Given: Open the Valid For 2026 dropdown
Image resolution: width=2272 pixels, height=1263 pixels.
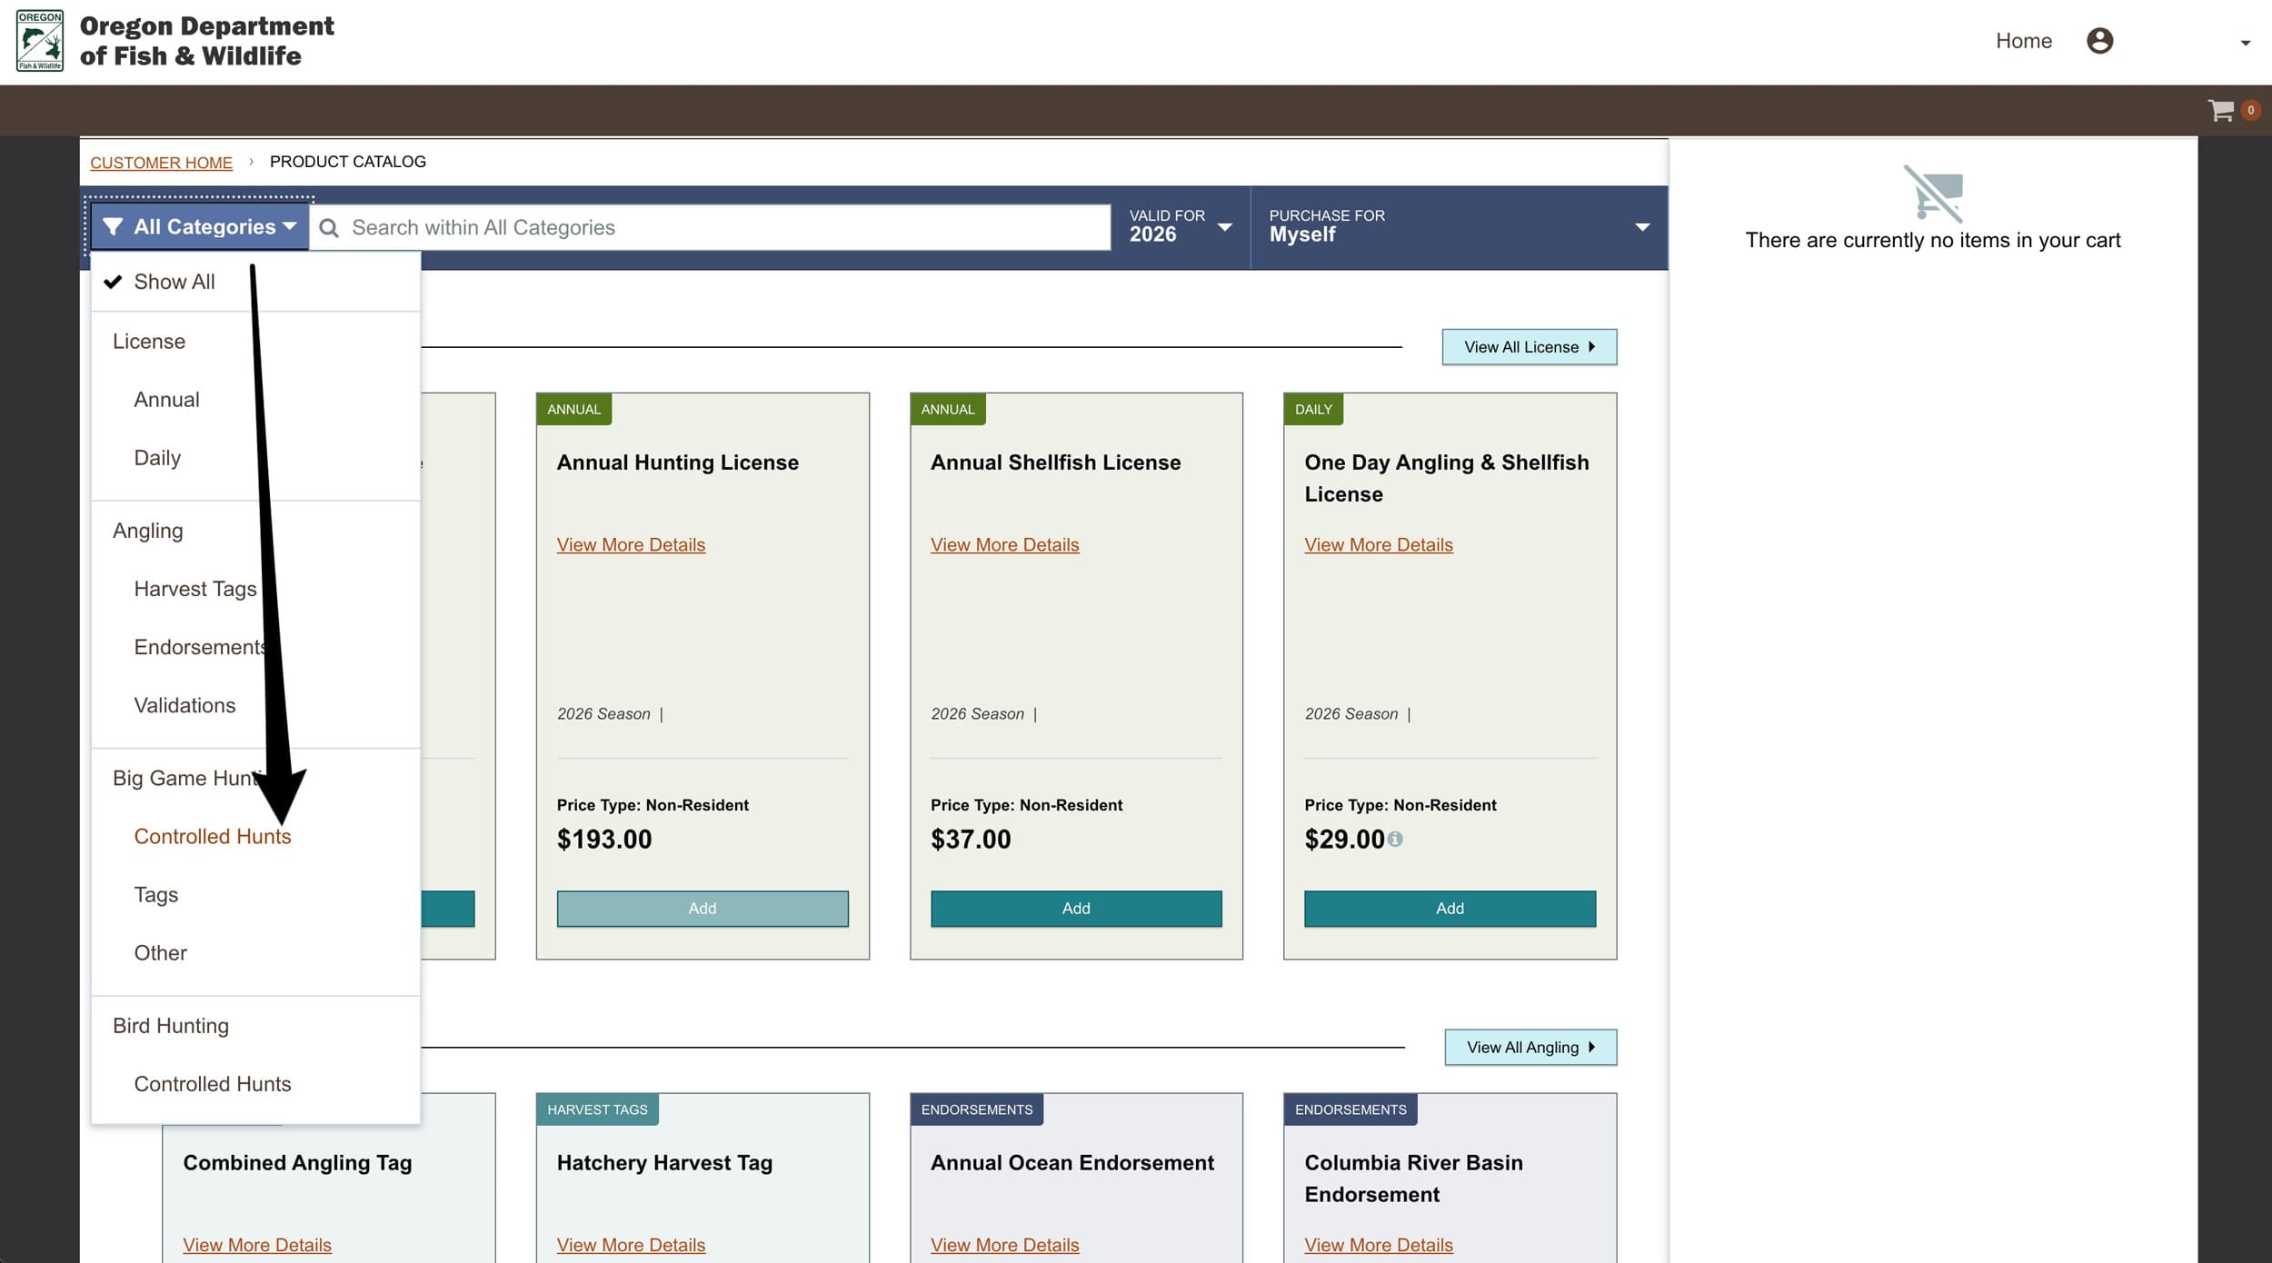Looking at the screenshot, I should [1181, 227].
